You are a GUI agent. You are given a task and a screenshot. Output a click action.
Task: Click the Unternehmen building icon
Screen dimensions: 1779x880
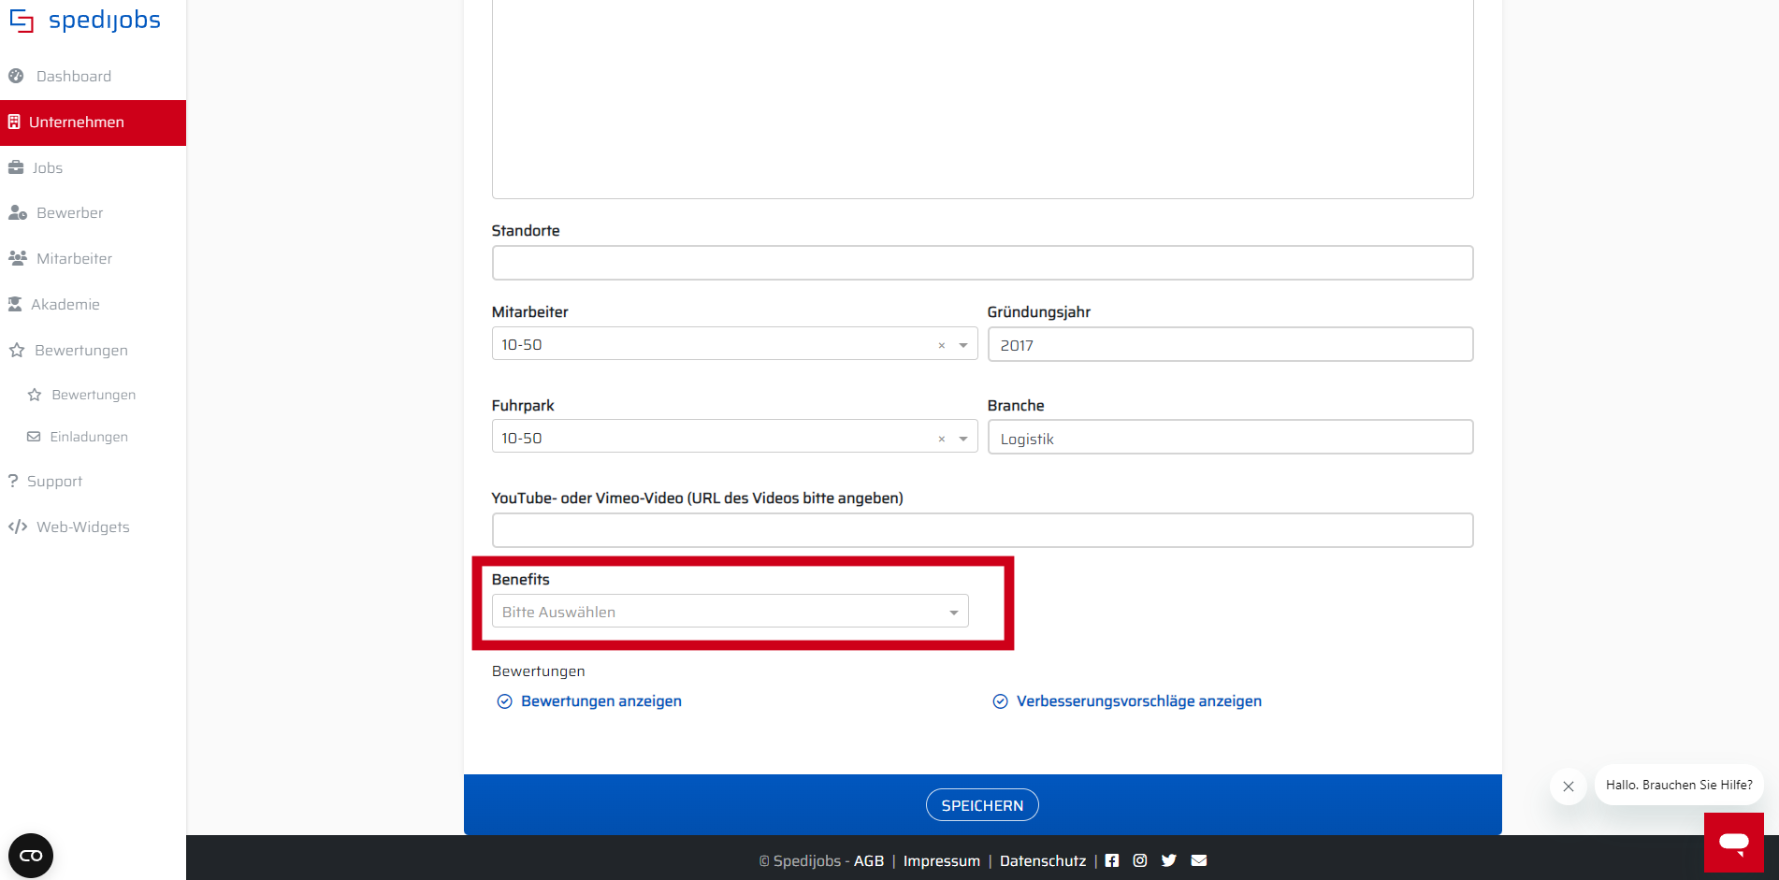[x=14, y=123]
